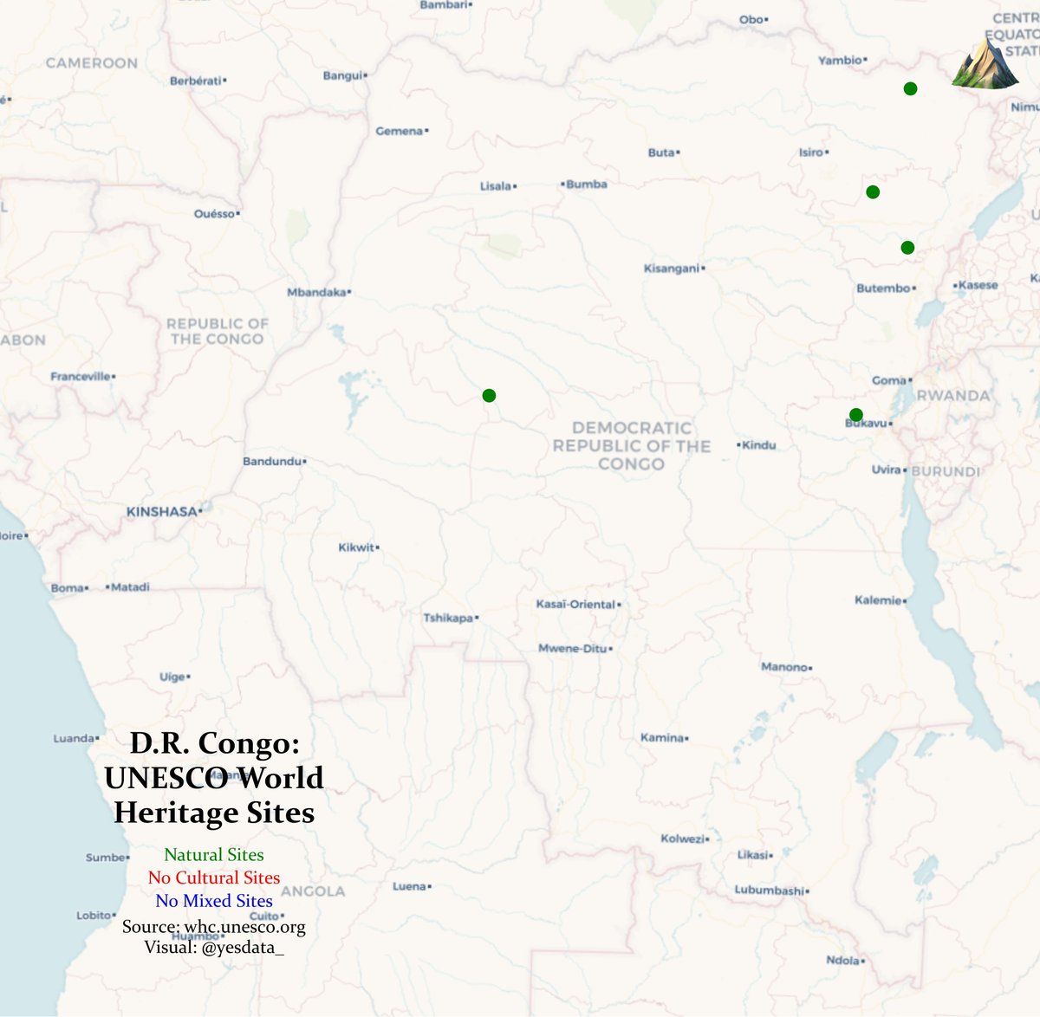This screenshot has width=1040, height=1017.
Task: Select the KINSHASA city label
Action: click(161, 512)
